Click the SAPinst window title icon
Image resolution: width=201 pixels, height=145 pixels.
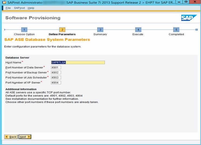[x=4, y=2]
